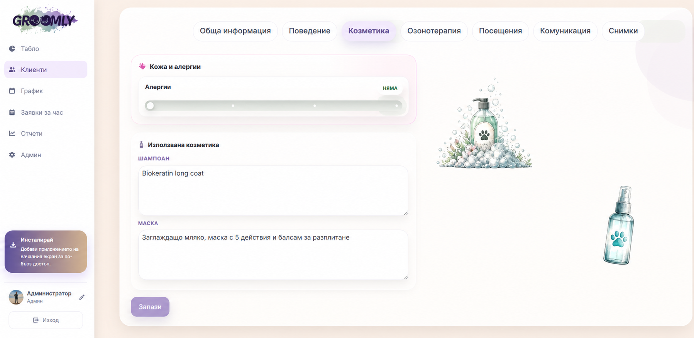Click last dot on Алергии slider
694x338 pixels.
pos(396,105)
